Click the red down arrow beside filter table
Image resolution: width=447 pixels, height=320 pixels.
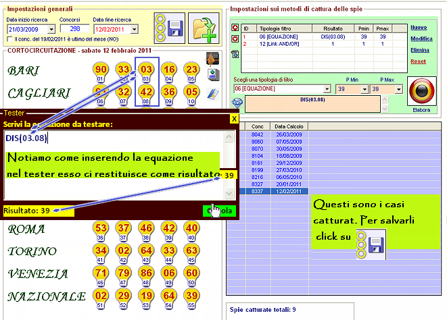(235, 39)
